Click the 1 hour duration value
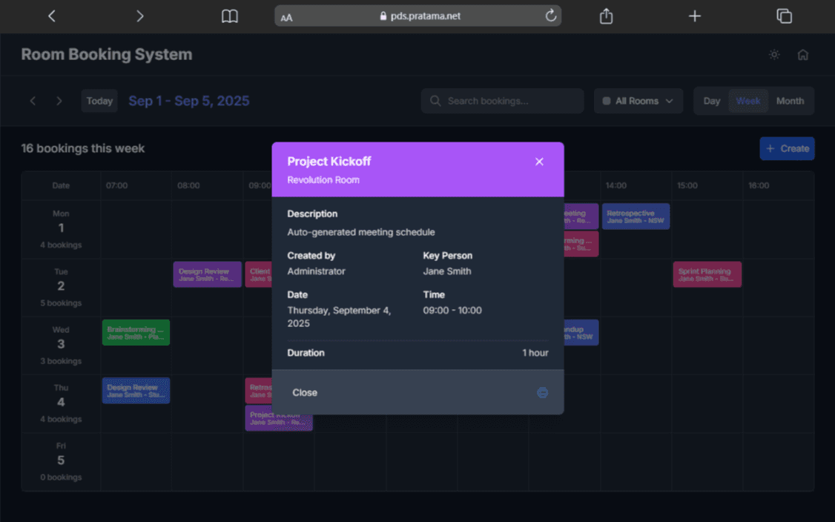This screenshot has height=522, width=835. [x=535, y=353]
